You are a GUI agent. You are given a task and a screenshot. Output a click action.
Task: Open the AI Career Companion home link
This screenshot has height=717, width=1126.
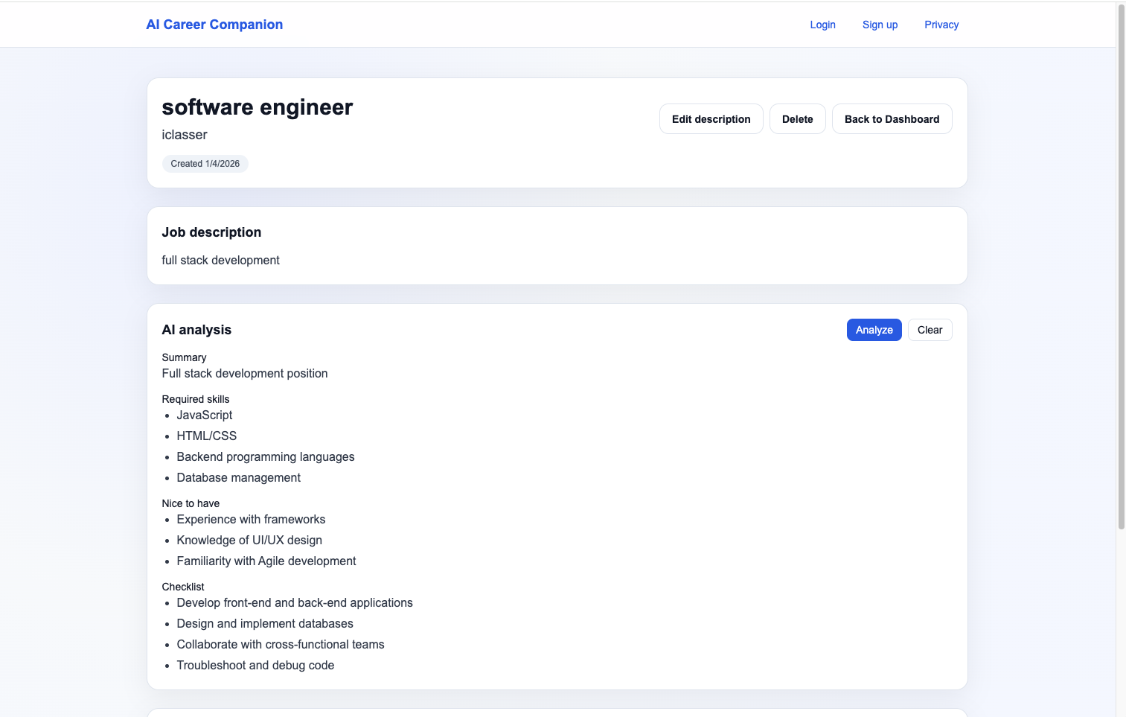tap(214, 24)
